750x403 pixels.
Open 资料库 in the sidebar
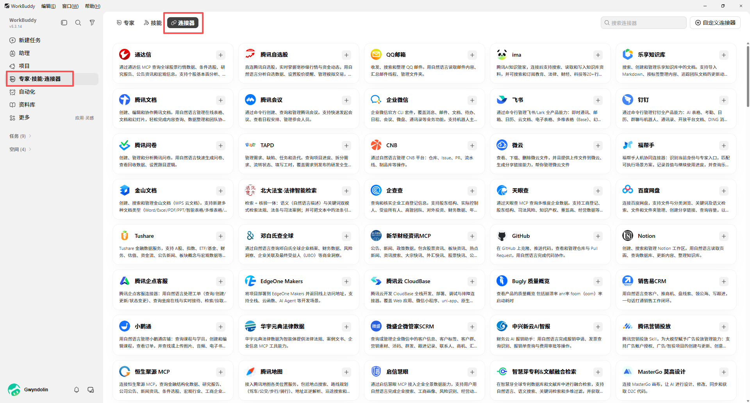(52, 105)
